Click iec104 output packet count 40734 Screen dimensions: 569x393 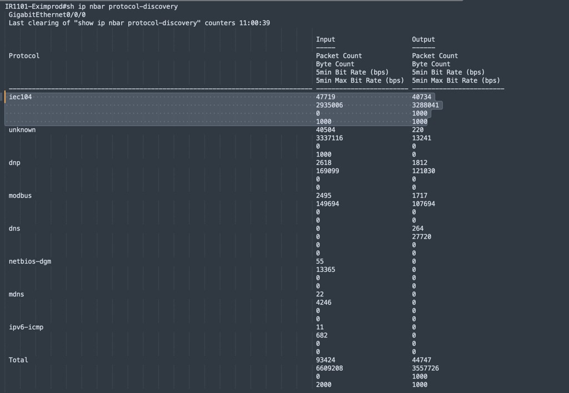421,97
